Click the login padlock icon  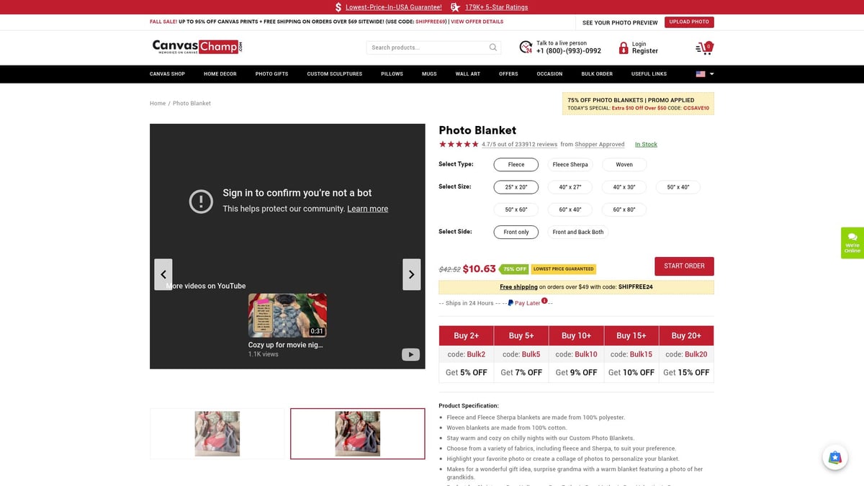click(x=624, y=48)
